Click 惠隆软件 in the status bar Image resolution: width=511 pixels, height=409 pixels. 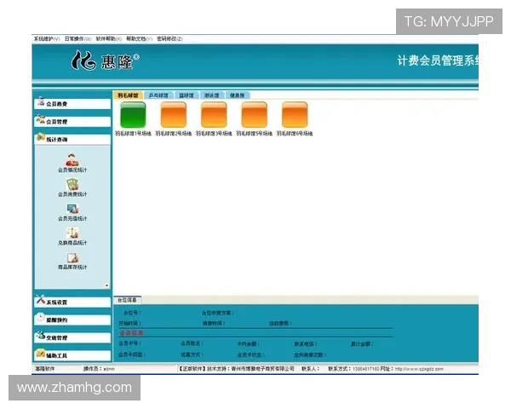(x=45, y=369)
